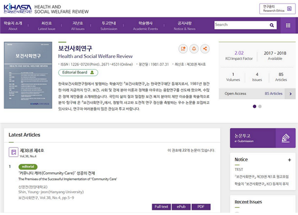Open the TEST notice entry
Image resolution: width=298 pixels, height=215 pixels.
pyautogui.click(x=239, y=170)
